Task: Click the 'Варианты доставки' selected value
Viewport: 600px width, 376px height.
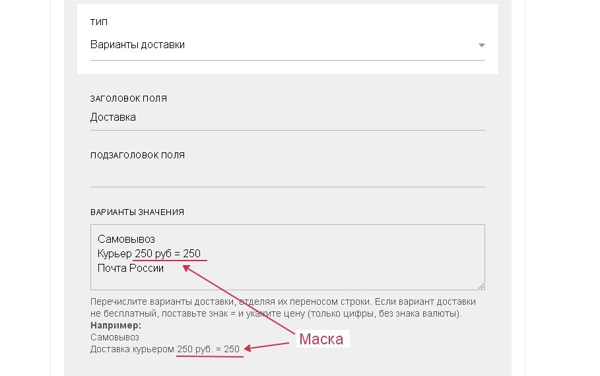Action: pyautogui.click(x=137, y=45)
